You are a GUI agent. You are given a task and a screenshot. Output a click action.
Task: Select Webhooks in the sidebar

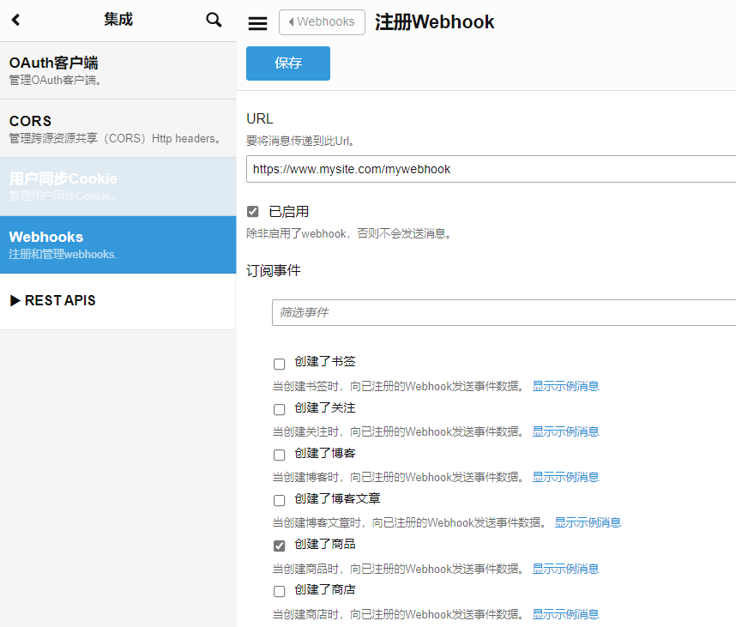[x=118, y=244]
